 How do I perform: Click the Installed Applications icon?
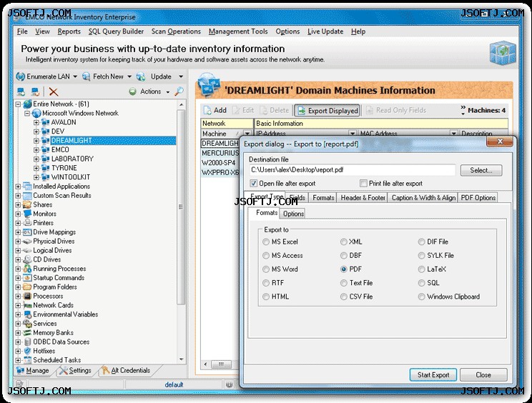point(27,186)
